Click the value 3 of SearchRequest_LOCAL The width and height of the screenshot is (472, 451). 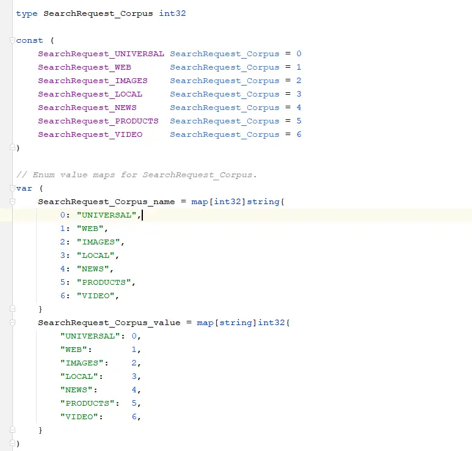tap(299, 94)
